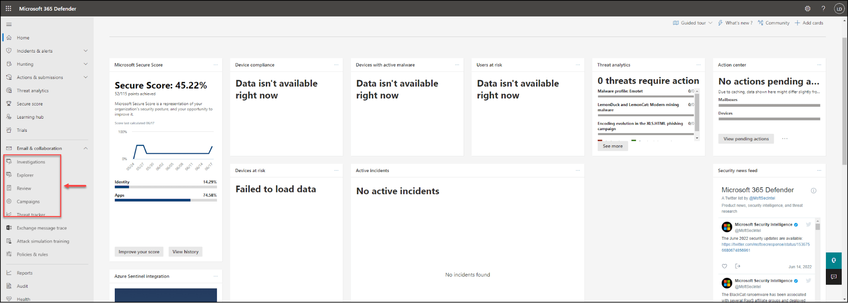
Task: Open Action center card options menu
Action: (x=819, y=65)
